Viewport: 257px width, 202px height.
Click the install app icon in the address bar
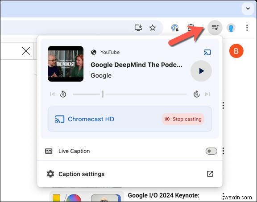click(x=138, y=28)
